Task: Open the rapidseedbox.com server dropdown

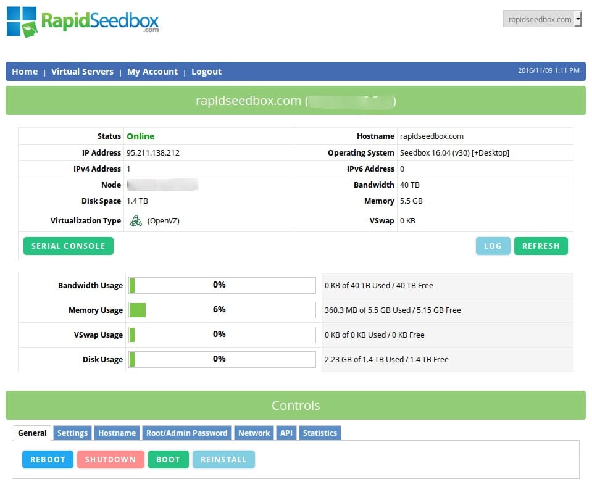Action: pos(542,19)
